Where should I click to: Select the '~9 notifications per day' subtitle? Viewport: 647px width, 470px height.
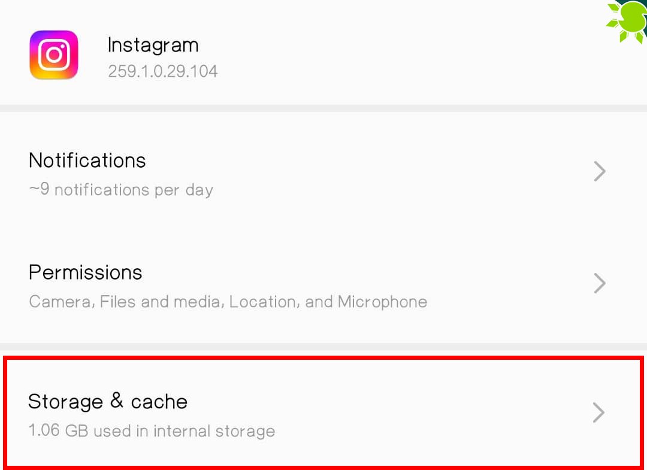click(x=120, y=190)
